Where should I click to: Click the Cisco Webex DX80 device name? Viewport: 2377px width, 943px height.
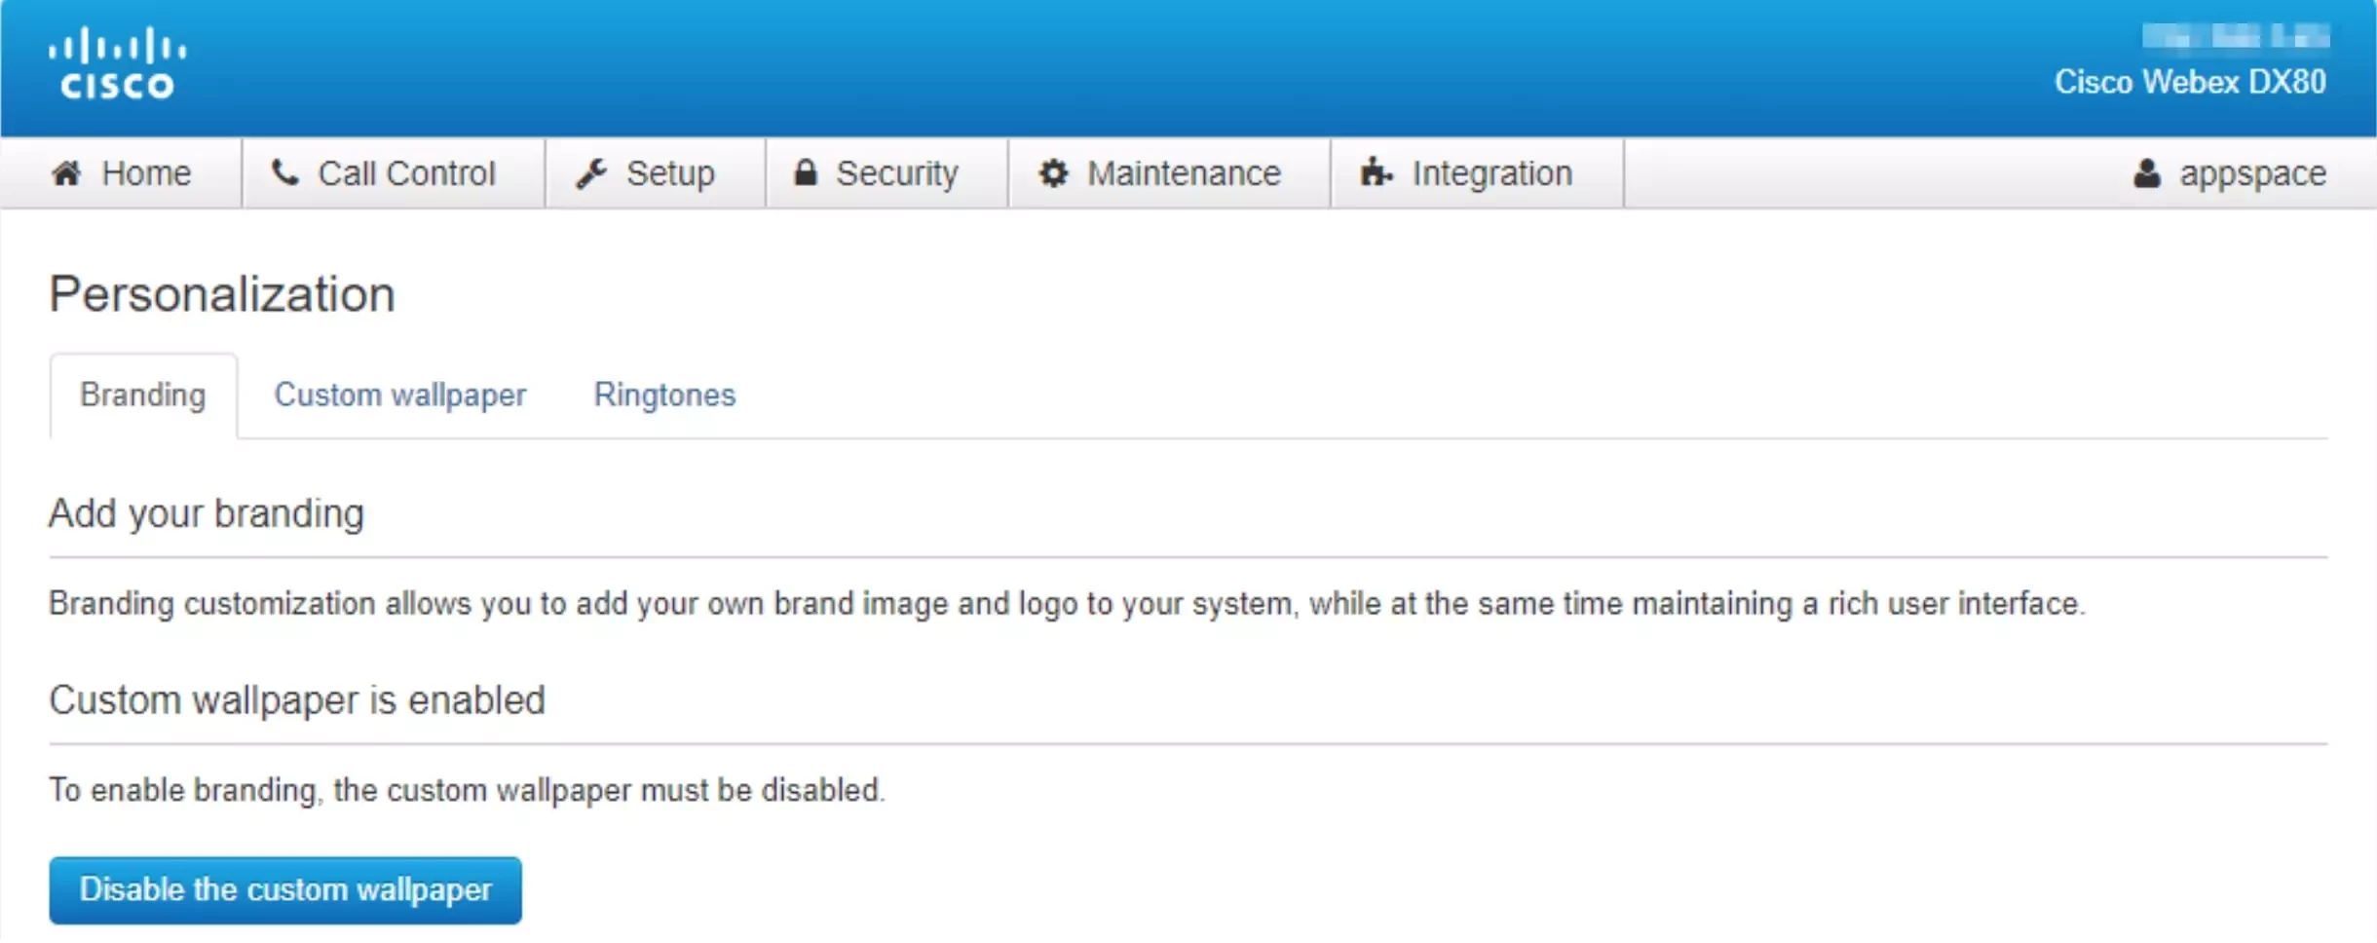click(2190, 82)
